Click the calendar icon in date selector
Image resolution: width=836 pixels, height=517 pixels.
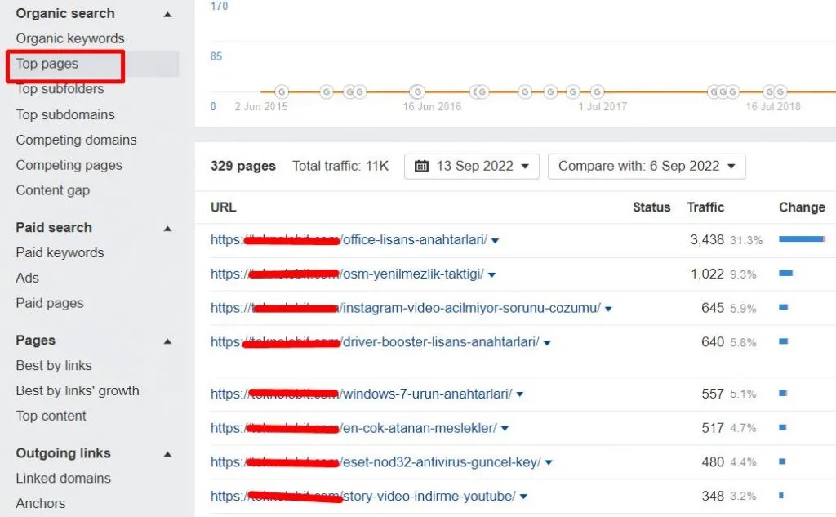[421, 166]
